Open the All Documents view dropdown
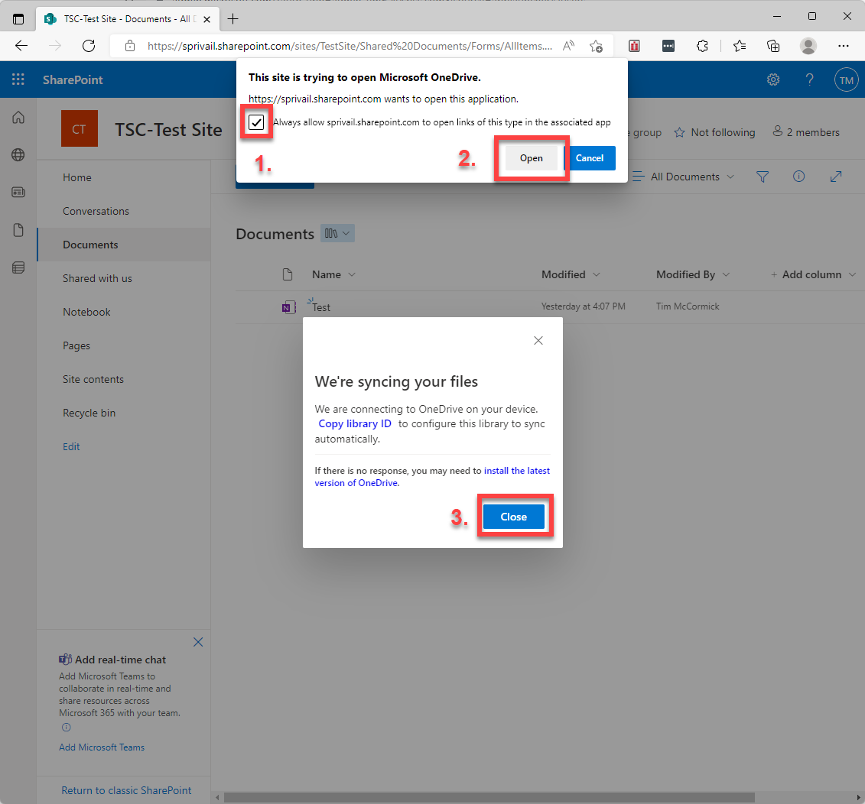Viewport: 865px width, 804px height. tap(684, 177)
